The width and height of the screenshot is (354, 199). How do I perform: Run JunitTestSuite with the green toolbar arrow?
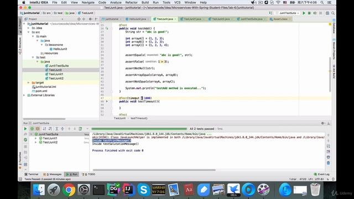[304, 13]
